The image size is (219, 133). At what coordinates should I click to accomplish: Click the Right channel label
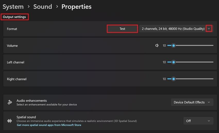pyautogui.click(x=17, y=79)
